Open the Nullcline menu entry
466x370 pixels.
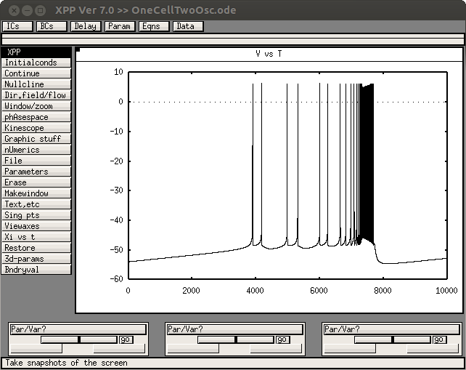click(x=36, y=84)
